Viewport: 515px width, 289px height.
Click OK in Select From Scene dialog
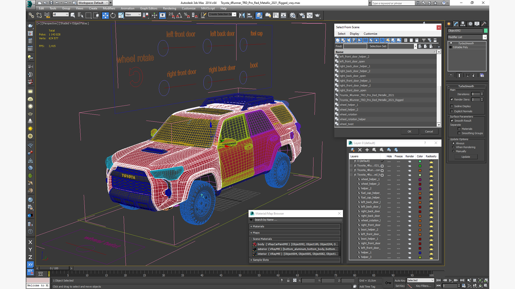[x=409, y=131]
